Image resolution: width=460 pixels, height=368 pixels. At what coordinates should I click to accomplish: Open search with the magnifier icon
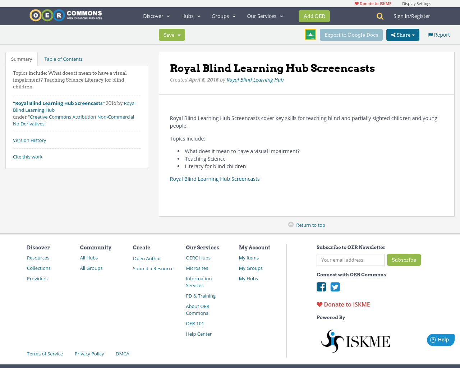point(380,16)
